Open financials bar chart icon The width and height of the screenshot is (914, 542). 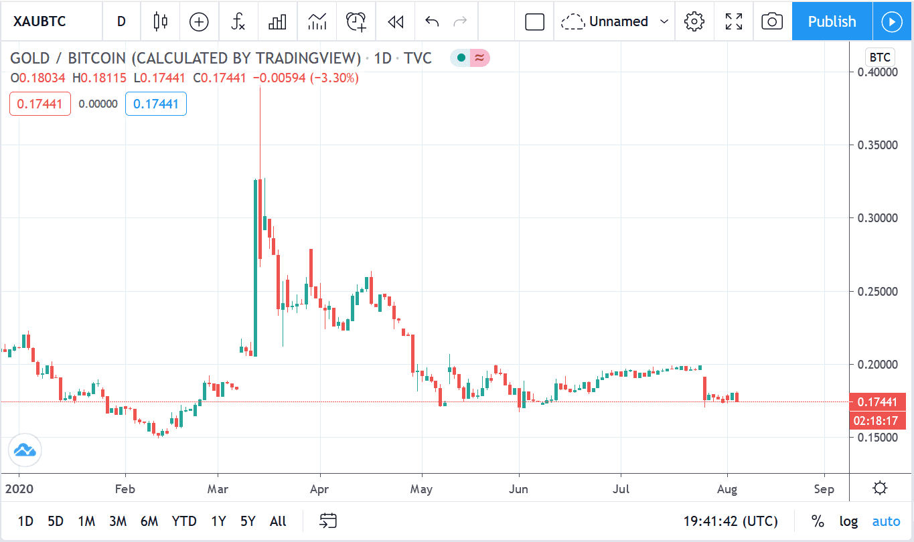[x=277, y=21]
